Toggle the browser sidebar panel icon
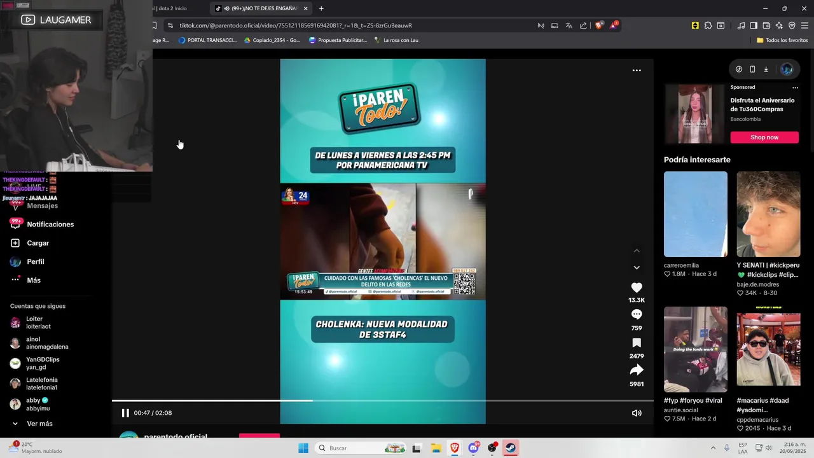 pyautogui.click(x=754, y=25)
